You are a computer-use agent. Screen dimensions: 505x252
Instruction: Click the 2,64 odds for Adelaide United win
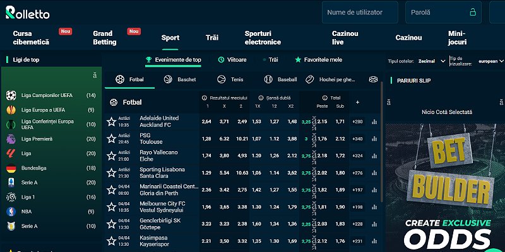206,122
